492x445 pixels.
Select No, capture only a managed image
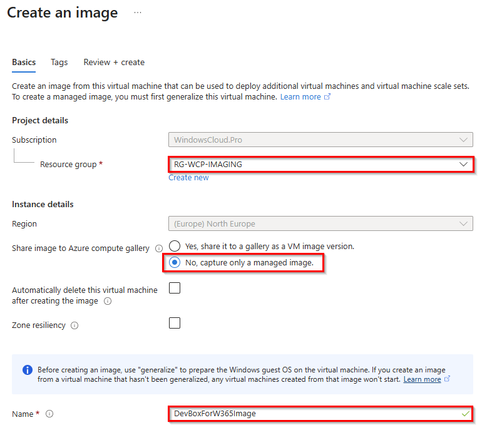click(x=175, y=262)
